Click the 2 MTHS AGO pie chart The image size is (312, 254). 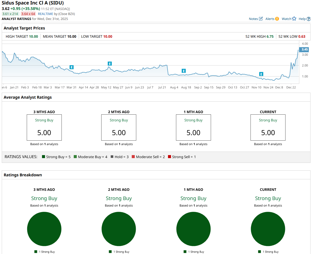pyautogui.click(x=119, y=229)
